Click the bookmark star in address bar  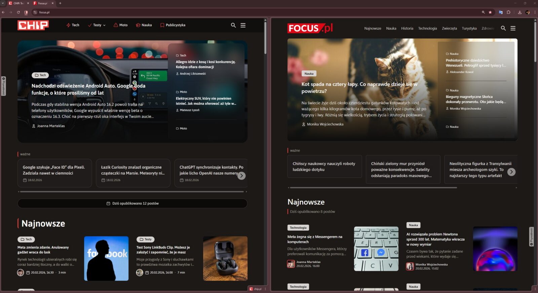tap(490, 12)
